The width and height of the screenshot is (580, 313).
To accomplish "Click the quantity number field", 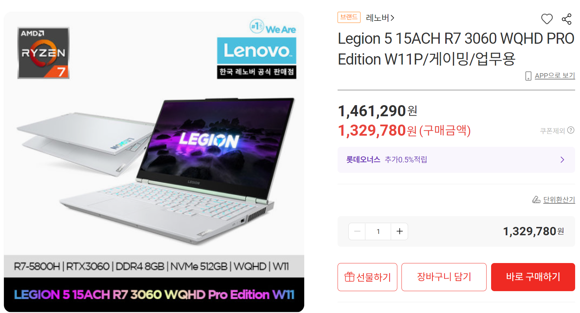I will tap(378, 231).
